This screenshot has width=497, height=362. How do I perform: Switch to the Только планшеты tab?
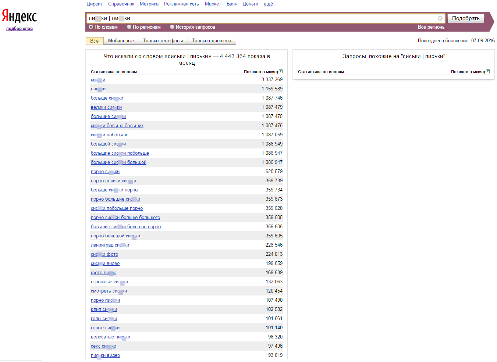[x=212, y=41]
